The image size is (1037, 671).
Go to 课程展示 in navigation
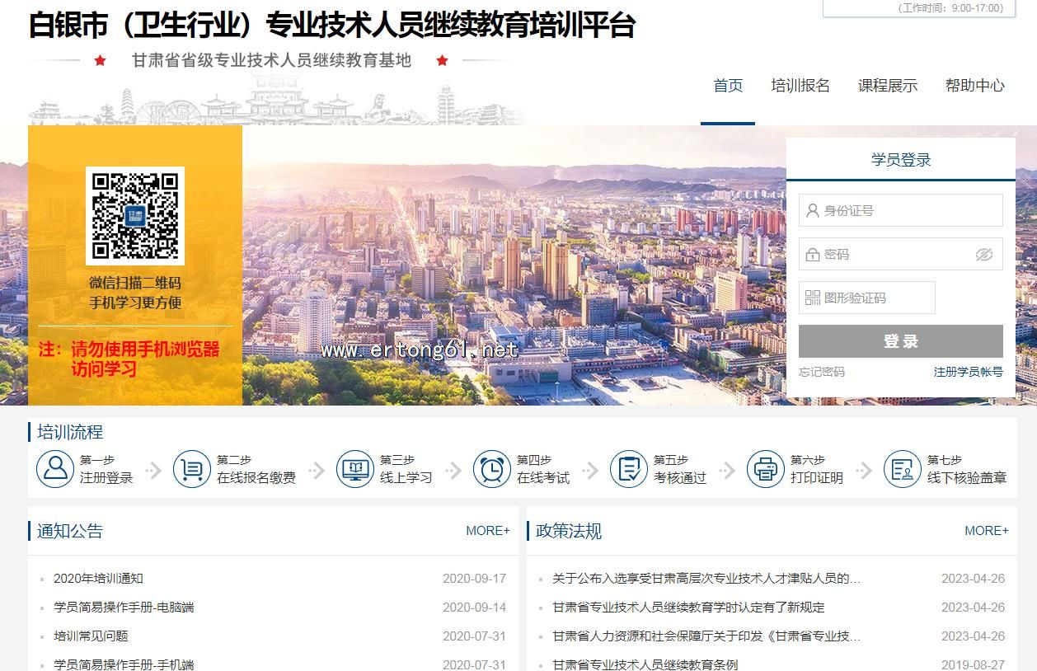point(887,86)
